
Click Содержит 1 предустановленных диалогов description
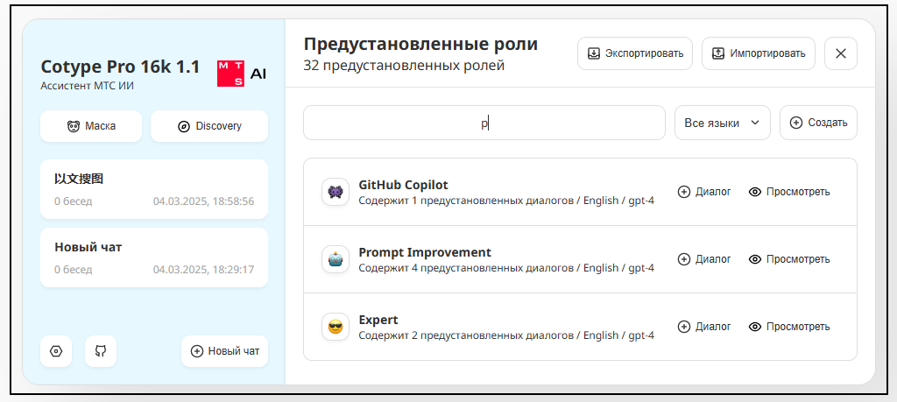point(506,201)
